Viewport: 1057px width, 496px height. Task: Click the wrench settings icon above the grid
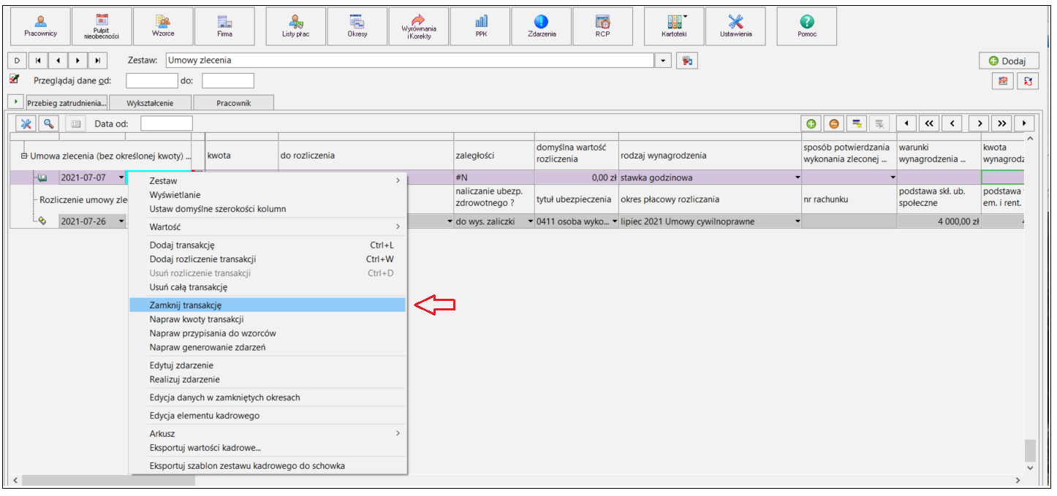point(26,124)
